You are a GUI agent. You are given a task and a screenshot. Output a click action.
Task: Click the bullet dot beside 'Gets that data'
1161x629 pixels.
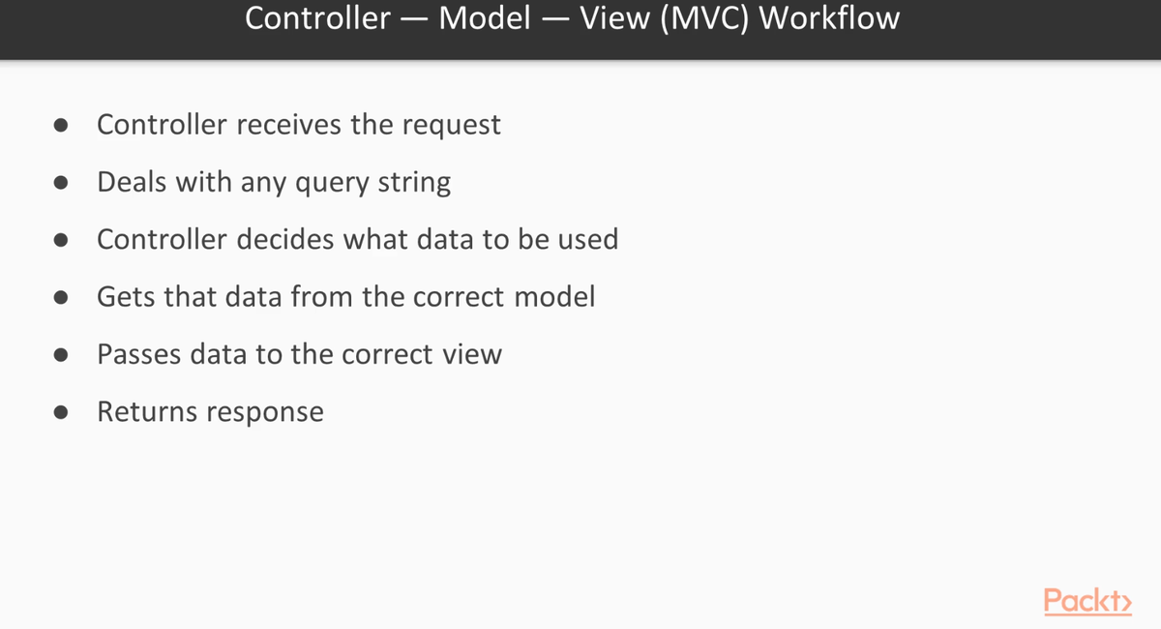click(x=62, y=297)
